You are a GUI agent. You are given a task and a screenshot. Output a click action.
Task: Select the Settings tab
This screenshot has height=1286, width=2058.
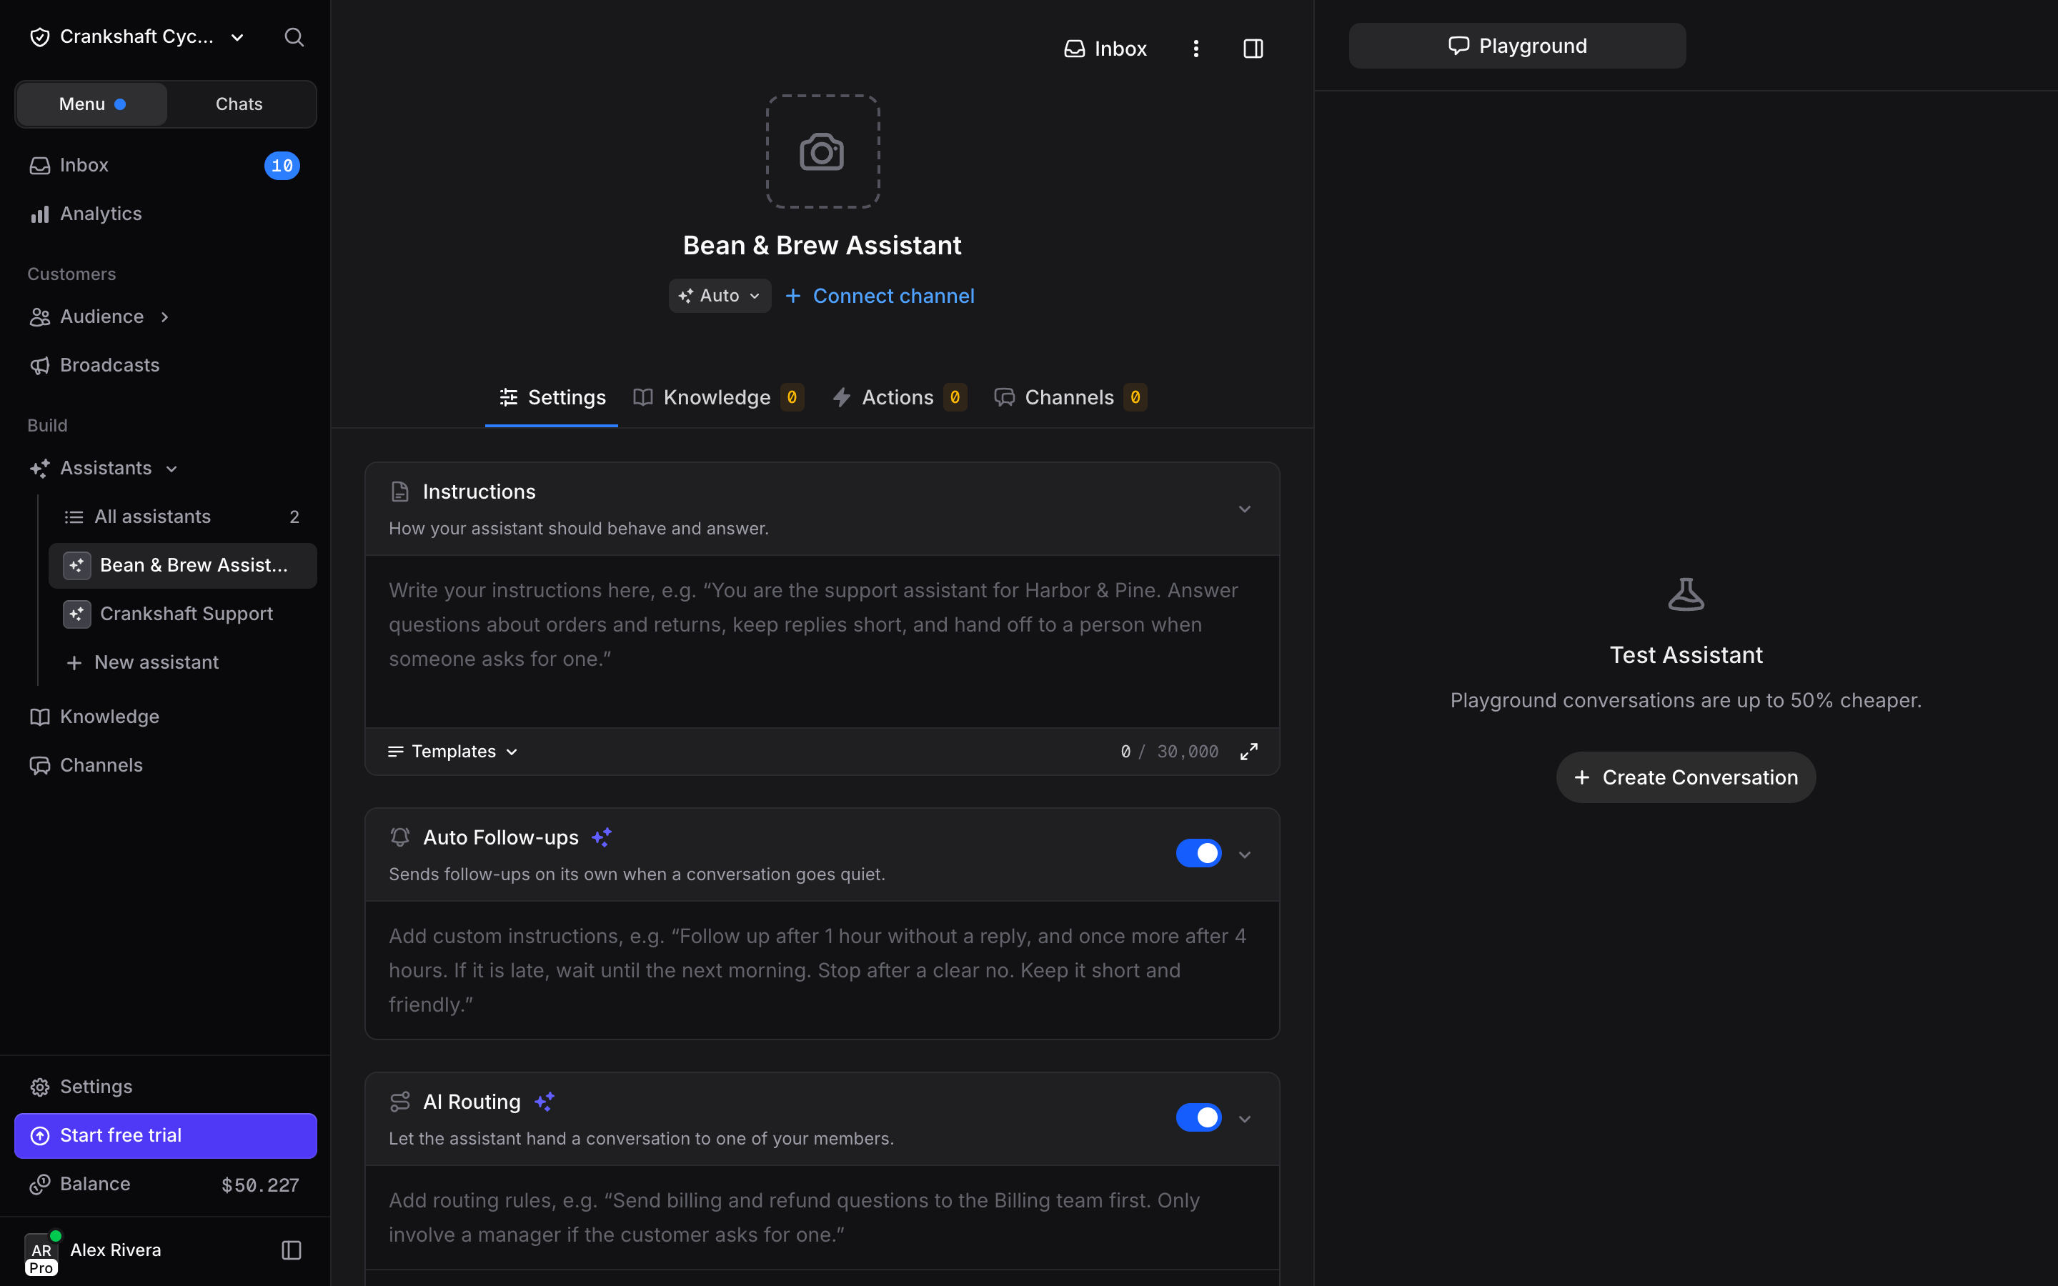552,397
